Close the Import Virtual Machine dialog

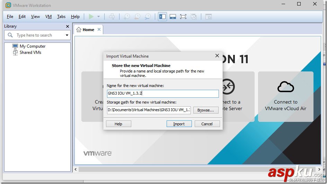point(217,56)
